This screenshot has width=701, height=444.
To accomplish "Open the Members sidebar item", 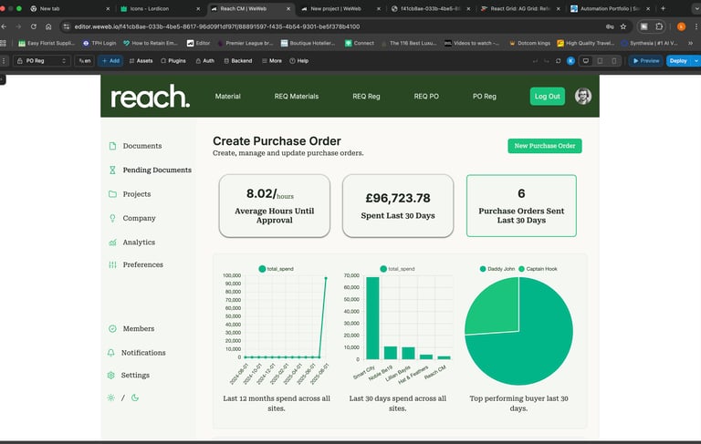I will point(131,329).
